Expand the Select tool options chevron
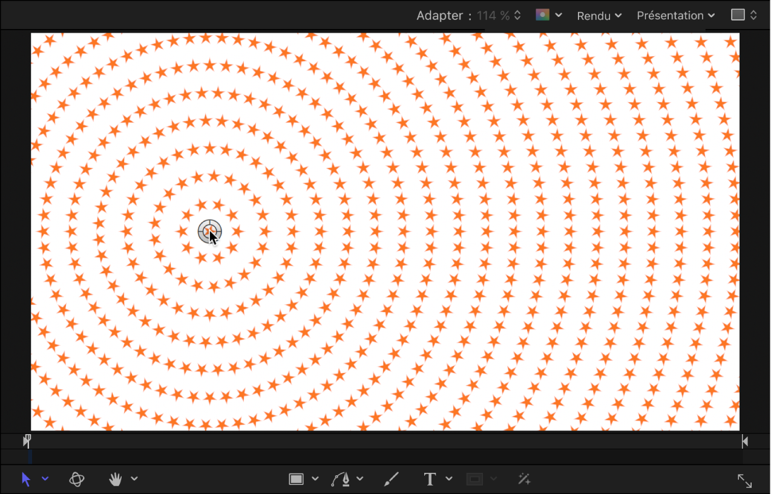The image size is (771, 494). 45,479
